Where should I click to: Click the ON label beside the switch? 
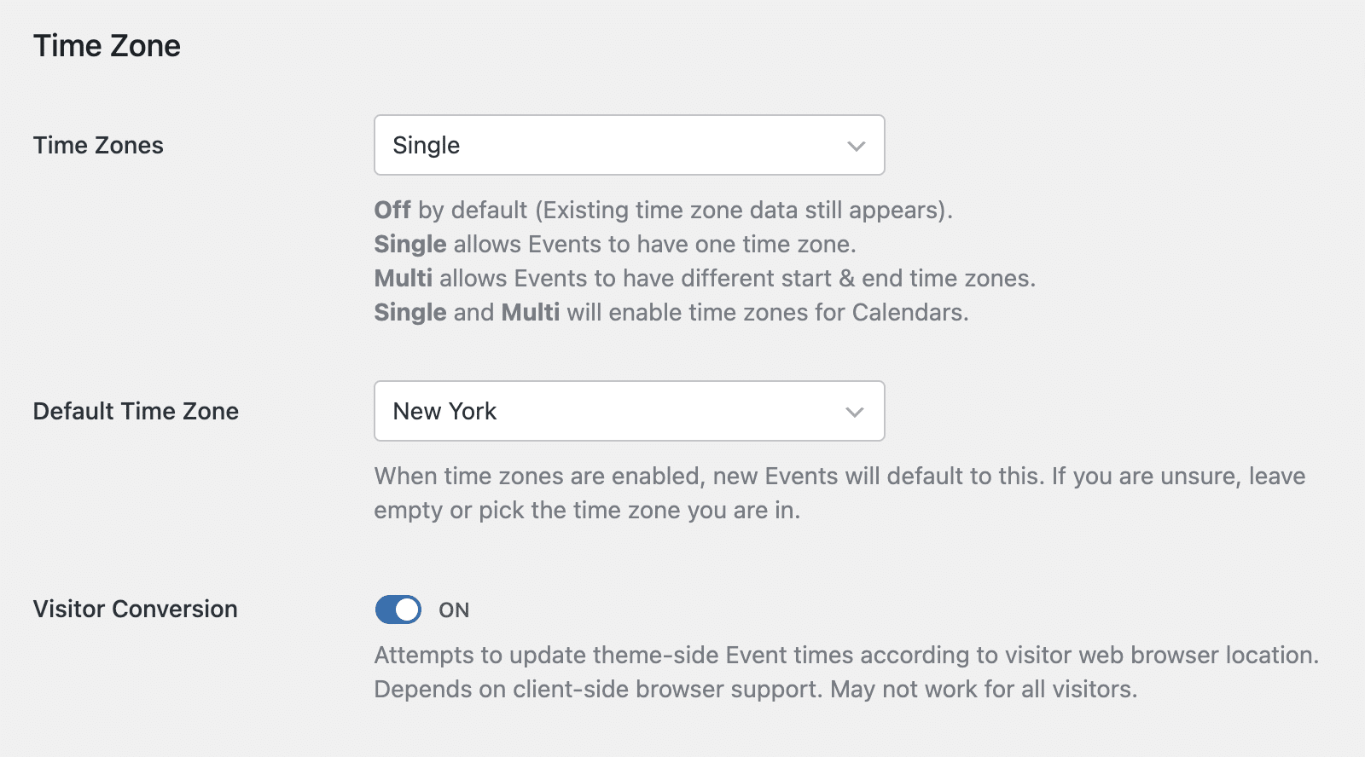[x=456, y=610]
